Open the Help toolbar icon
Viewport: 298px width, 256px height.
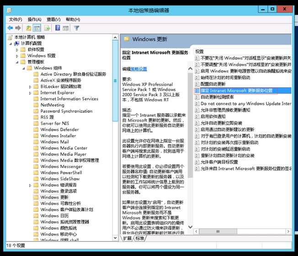58,28
